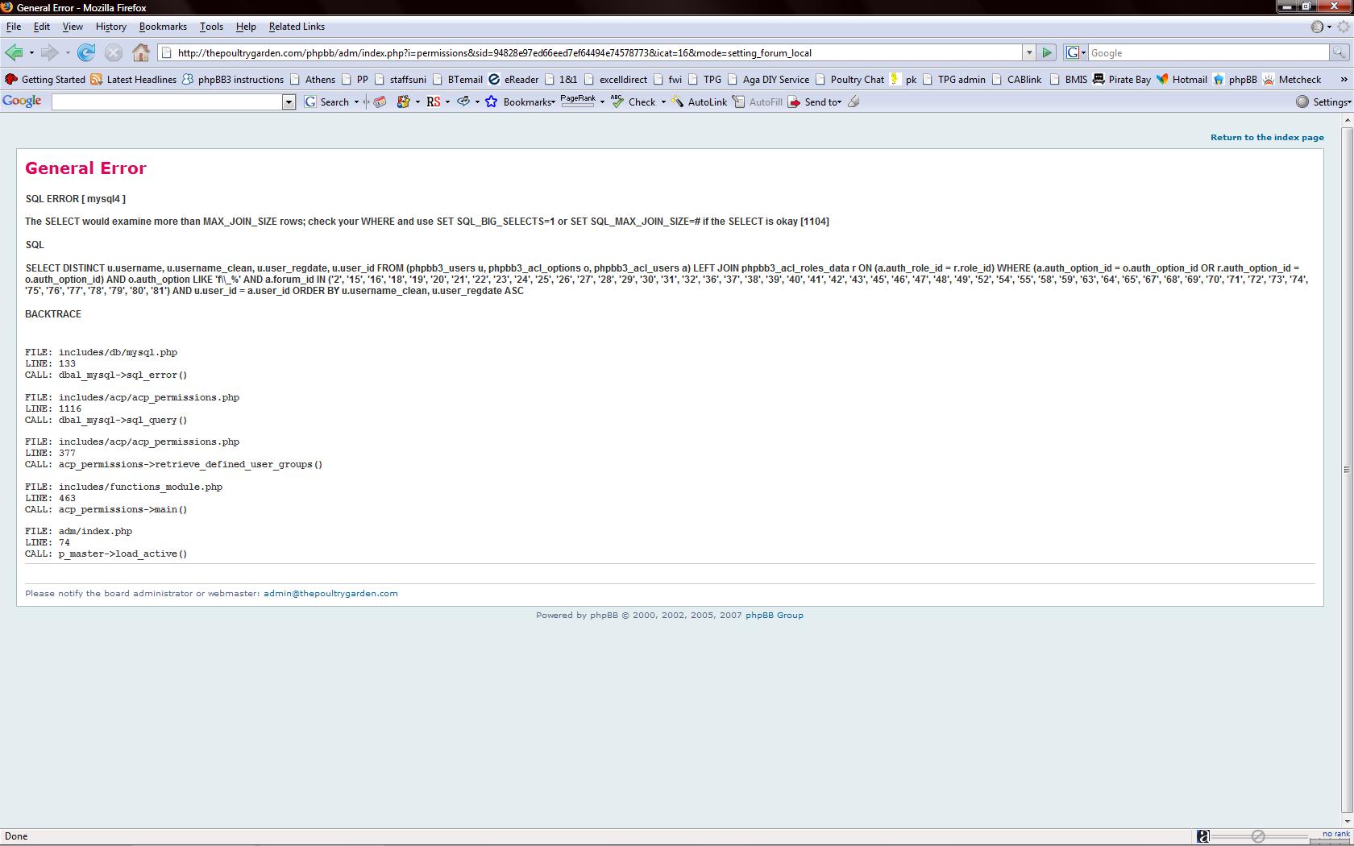Viewport: 1354px width, 846px height.
Task: Click the Check spelling toolbar button
Action: 633,102
